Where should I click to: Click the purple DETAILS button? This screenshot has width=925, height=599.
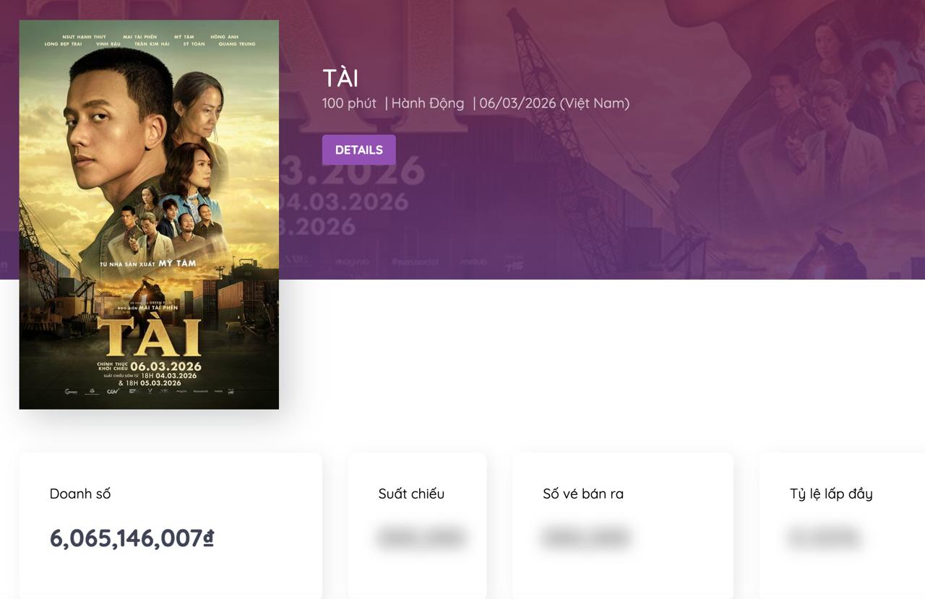tap(358, 150)
